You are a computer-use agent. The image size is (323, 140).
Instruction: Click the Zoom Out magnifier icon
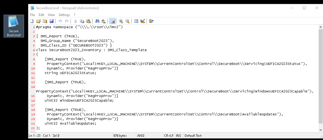[x=128, y=21]
